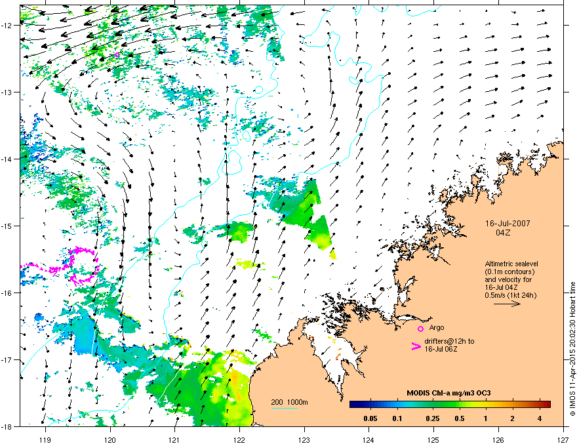Image resolution: width=577 pixels, height=446 pixels.
Task: Click the IMOS copyright timestamp text
Action: pyautogui.click(x=572, y=349)
